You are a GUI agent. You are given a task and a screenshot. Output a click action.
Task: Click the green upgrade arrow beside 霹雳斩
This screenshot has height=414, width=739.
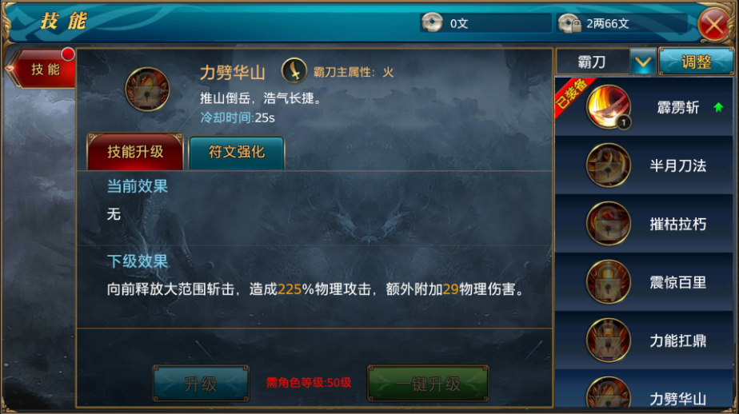(x=718, y=107)
